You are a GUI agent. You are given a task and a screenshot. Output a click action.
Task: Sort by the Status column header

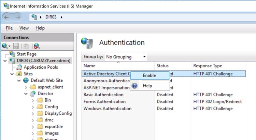click(x=173, y=66)
